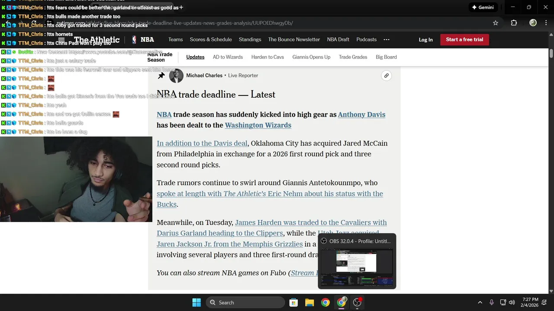Open the Eric Nehm interview link
Image resolution: width=554 pixels, height=311 pixels.
tap(270, 199)
